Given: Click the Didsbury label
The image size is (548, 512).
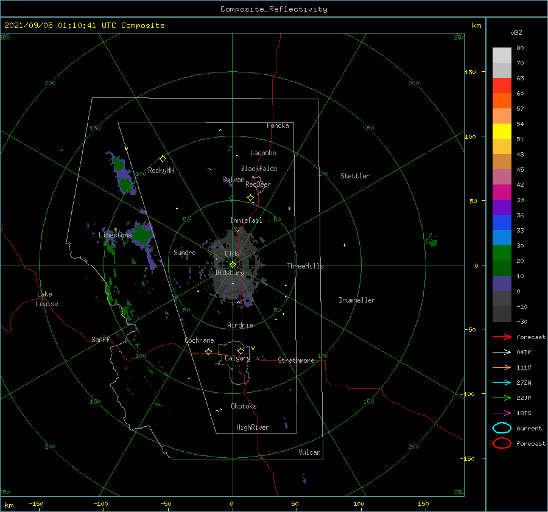Looking at the screenshot, I should pos(230,273).
